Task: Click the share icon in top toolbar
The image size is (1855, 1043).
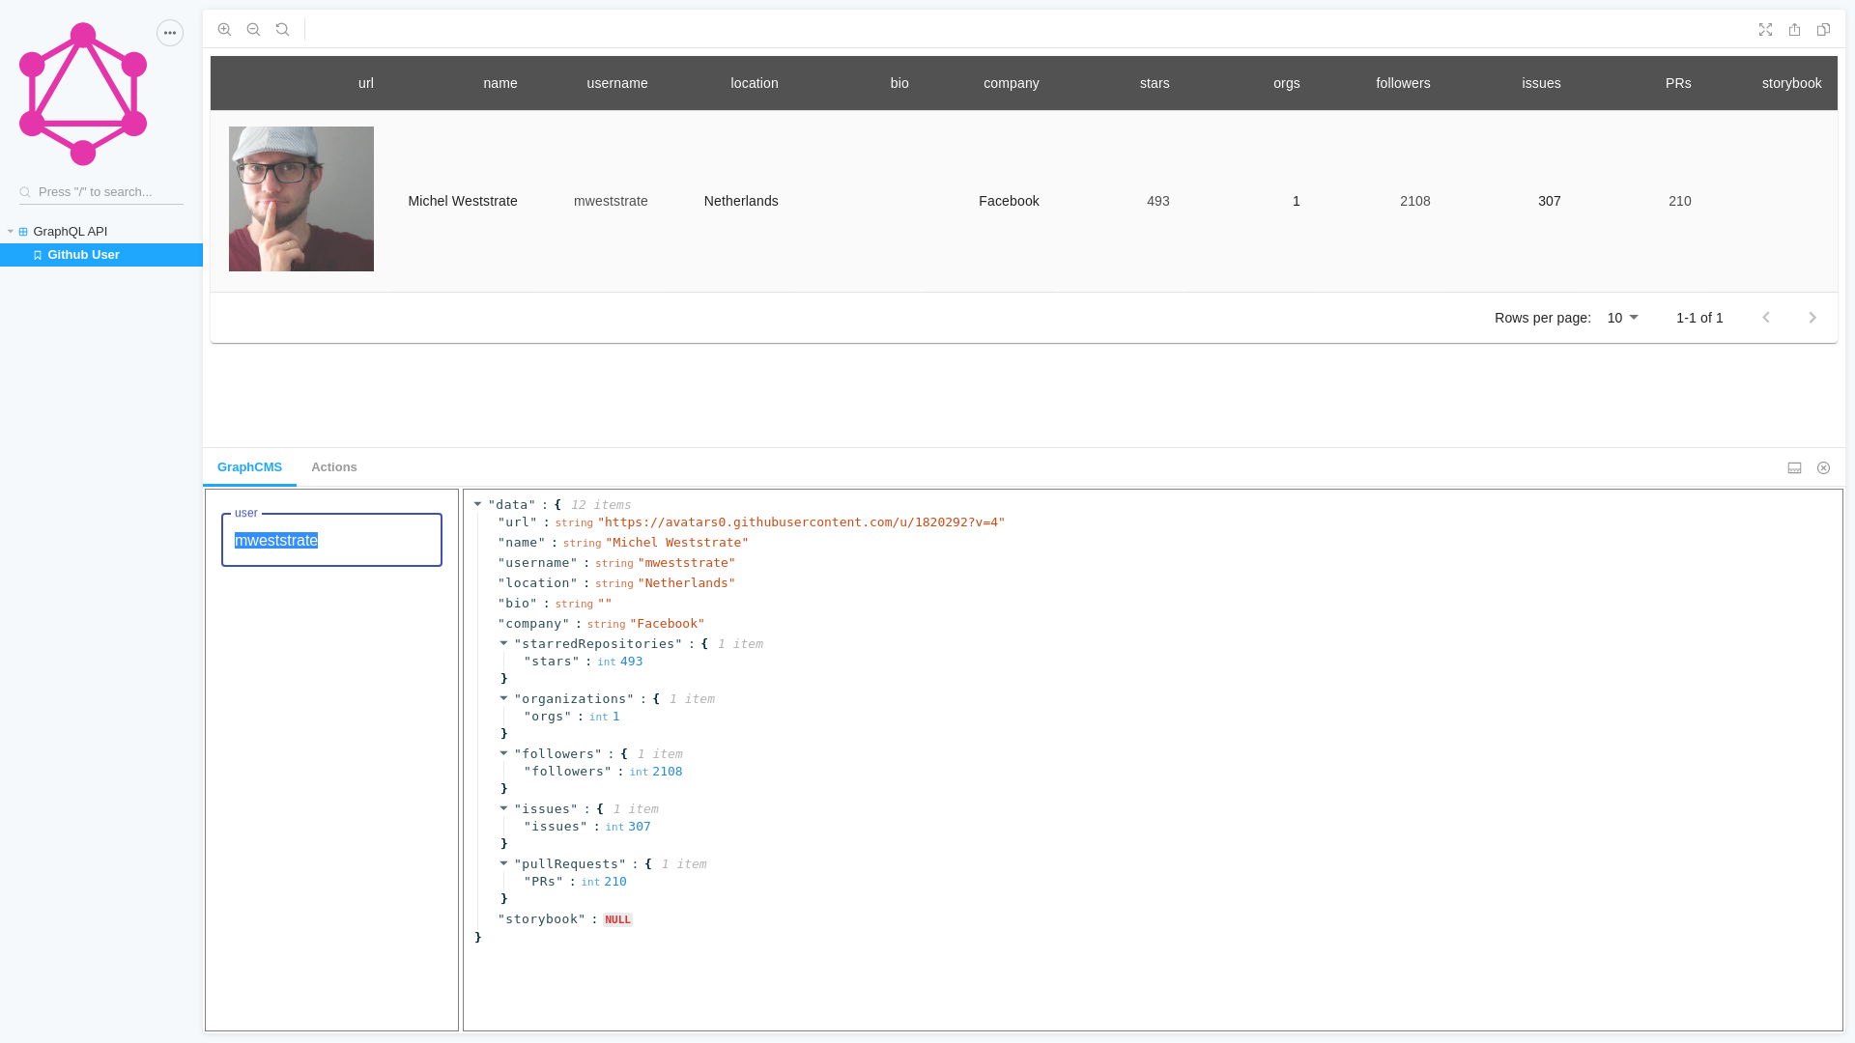Action: point(1794,30)
